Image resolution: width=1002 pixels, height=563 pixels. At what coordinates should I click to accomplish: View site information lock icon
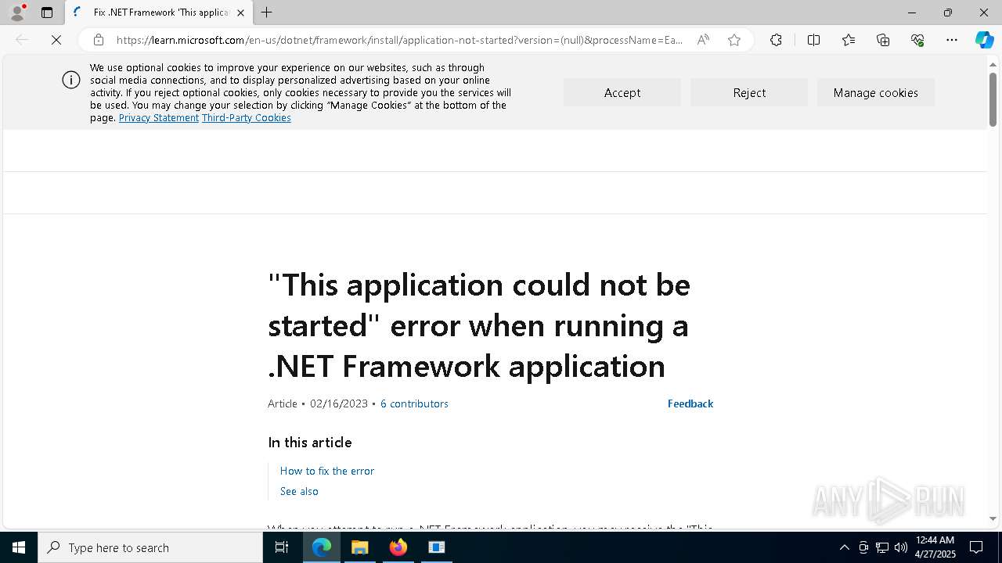(x=99, y=40)
